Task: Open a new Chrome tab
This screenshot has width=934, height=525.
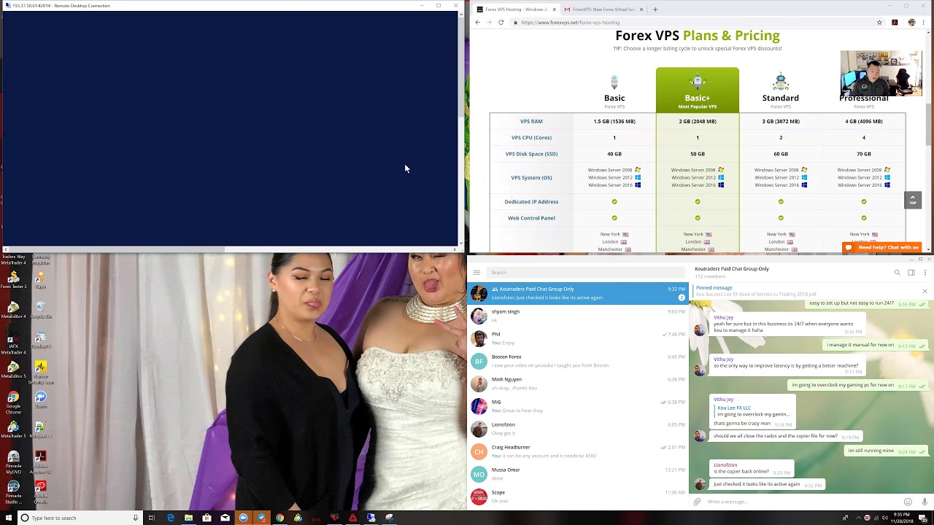Action: [x=655, y=9]
